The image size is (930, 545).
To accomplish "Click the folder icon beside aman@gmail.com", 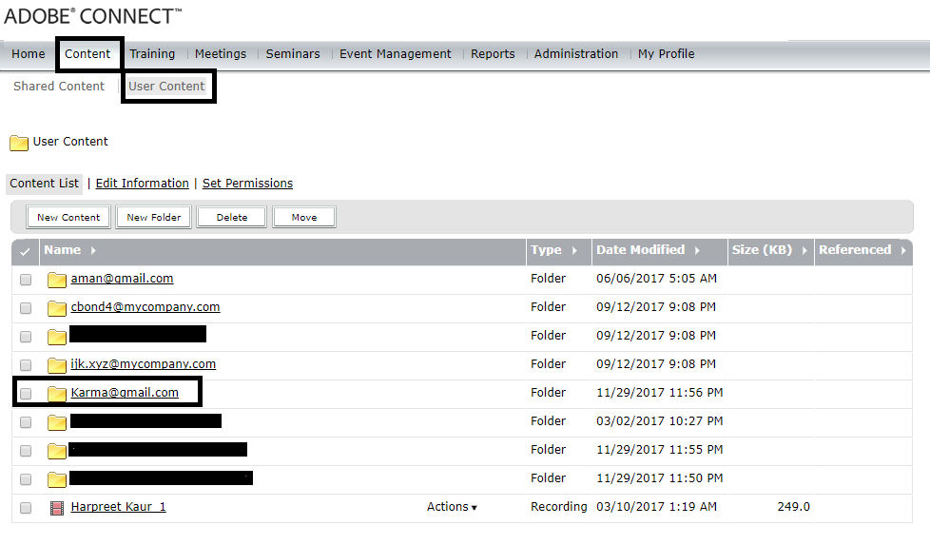I will (57, 280).
